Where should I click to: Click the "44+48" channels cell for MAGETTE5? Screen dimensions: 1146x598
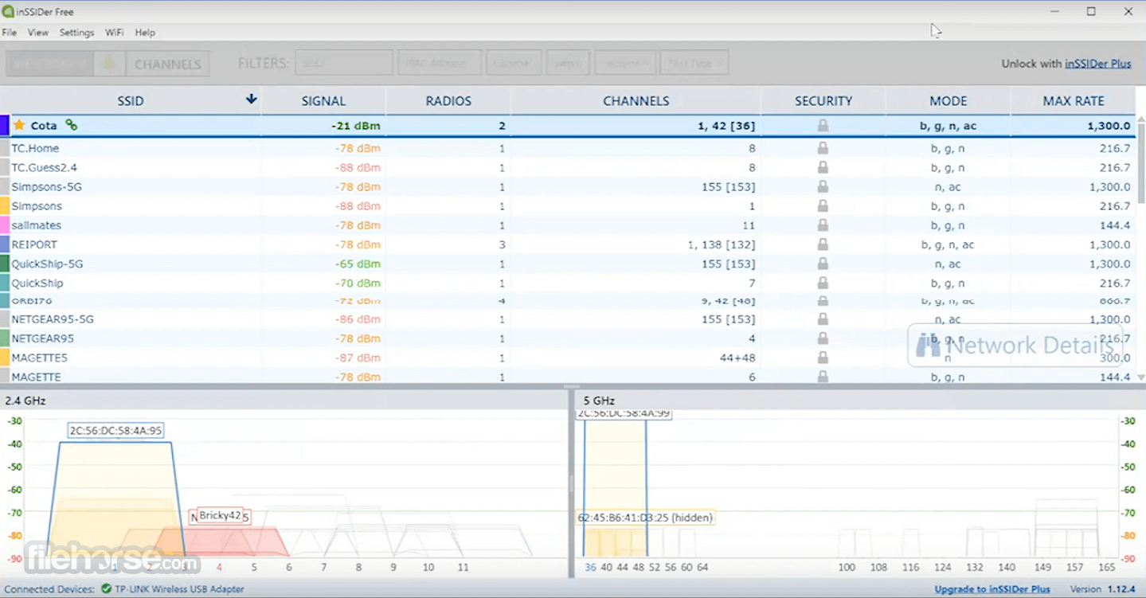737,358
